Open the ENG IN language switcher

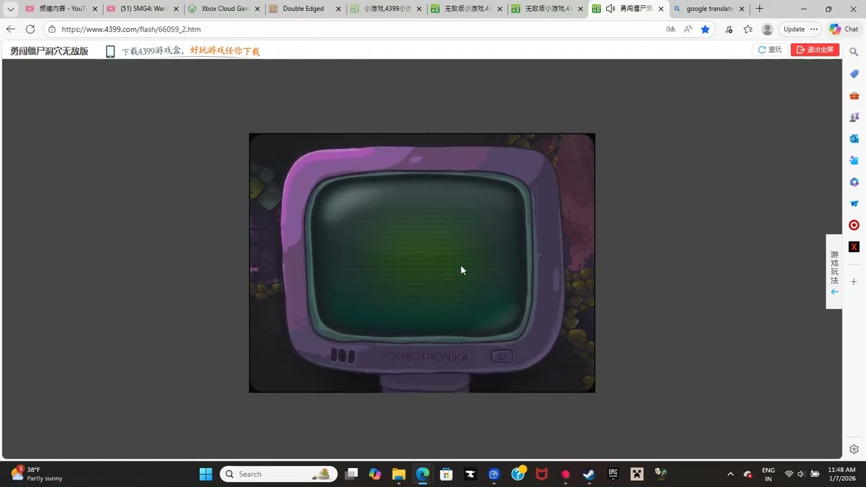pyautogui.click(x=769, y=474)
